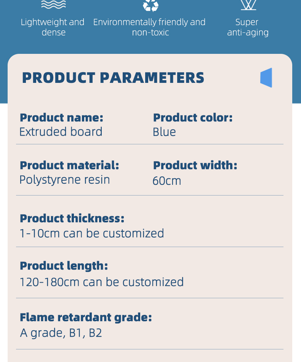Click the icon above Super anti-aging
This screenshot has height=362, width=301.
[248, 5]
